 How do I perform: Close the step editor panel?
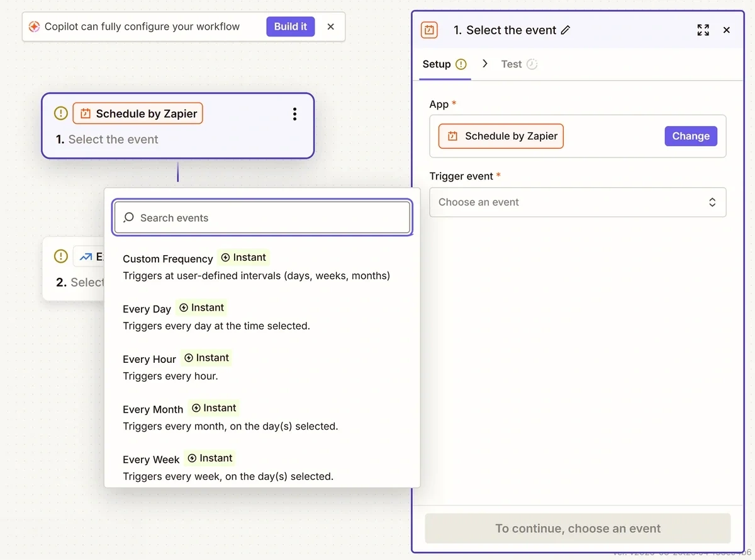[x=727, y=30]
